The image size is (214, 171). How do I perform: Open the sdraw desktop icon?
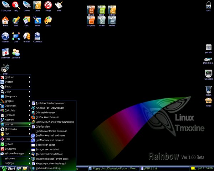pyautogui.click(x=112, y=11)
